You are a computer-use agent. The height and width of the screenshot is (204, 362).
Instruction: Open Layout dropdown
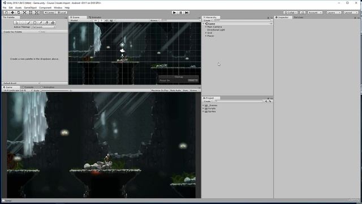pos(351,12)
